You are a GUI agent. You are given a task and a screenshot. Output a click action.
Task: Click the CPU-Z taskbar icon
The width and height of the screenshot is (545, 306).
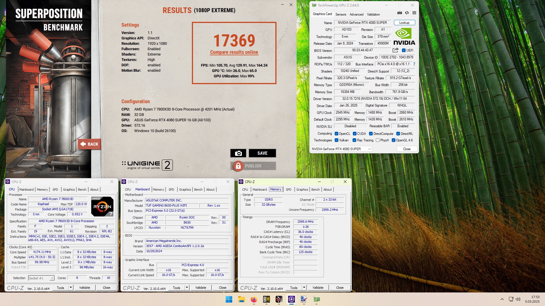coord(292,299)
